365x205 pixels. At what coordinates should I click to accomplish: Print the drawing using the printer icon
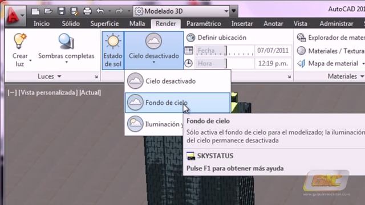(x=87, y=11)
